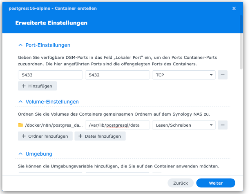250x194 pixels.
Task: Click the Port-Einstellungen heading text
Action: click(x=48, y=45)
